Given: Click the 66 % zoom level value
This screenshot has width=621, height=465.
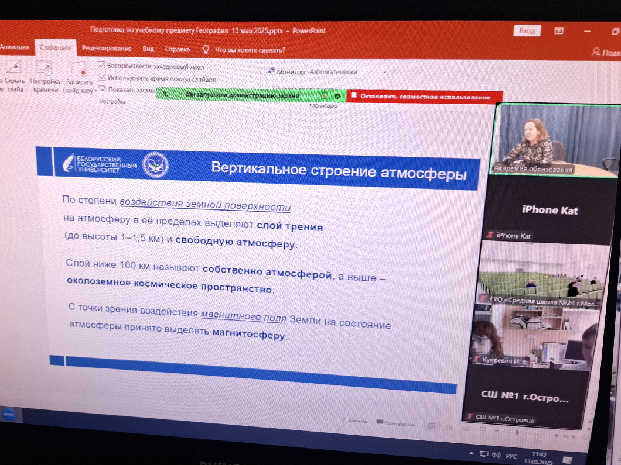Looking at the screenshot, I should [x=568, y=437].
